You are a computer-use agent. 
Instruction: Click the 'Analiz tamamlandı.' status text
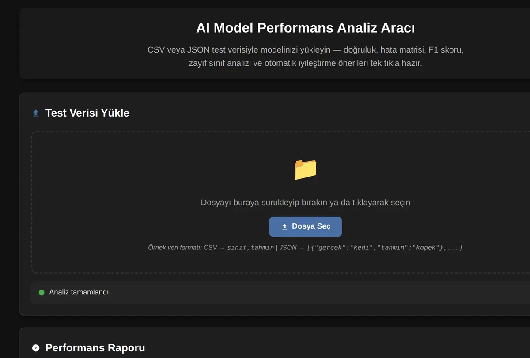tap(80, 292)
